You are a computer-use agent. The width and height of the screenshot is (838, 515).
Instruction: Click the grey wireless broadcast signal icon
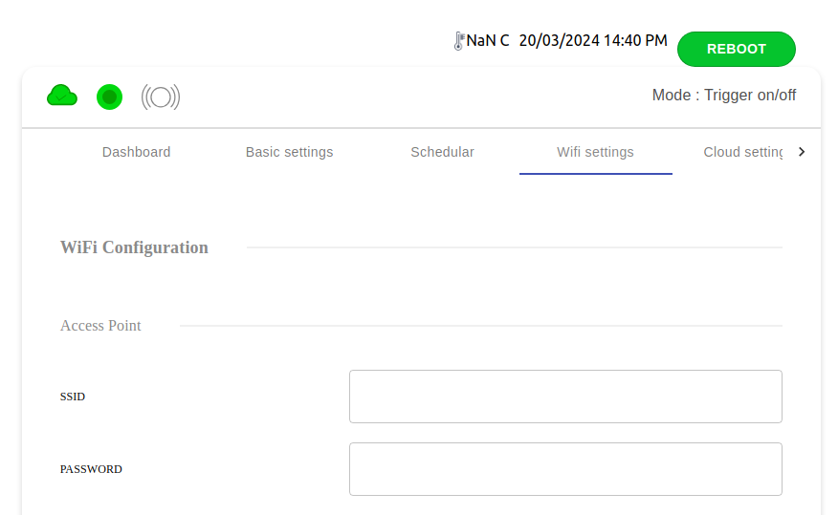point(161,97)
